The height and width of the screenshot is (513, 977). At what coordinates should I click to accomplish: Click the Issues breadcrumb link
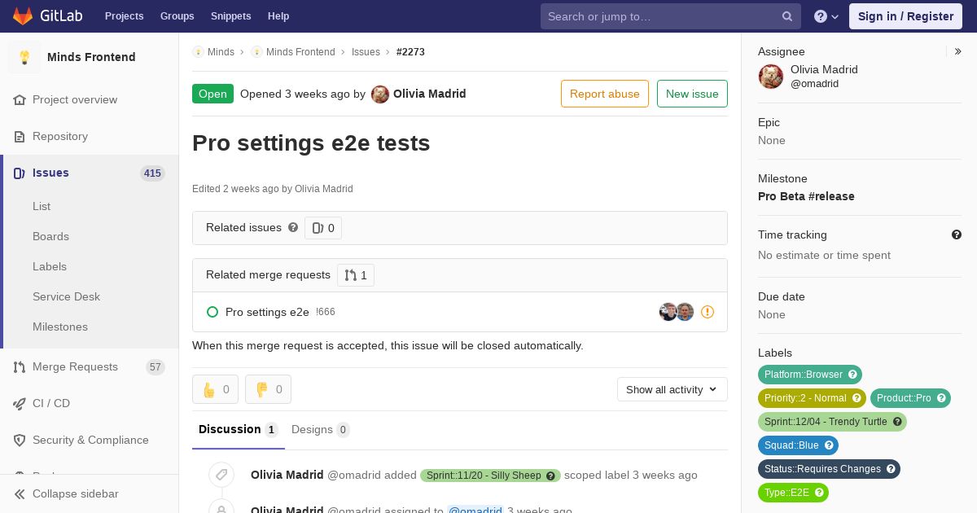point(366,52)
